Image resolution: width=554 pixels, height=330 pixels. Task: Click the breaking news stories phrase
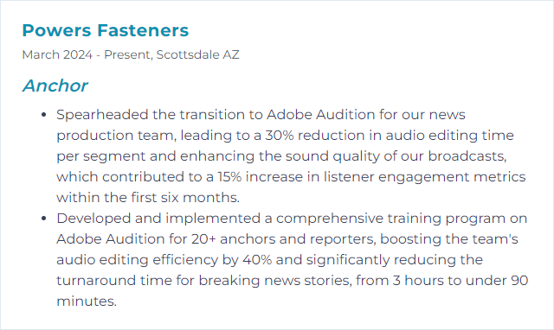point(275,281)
